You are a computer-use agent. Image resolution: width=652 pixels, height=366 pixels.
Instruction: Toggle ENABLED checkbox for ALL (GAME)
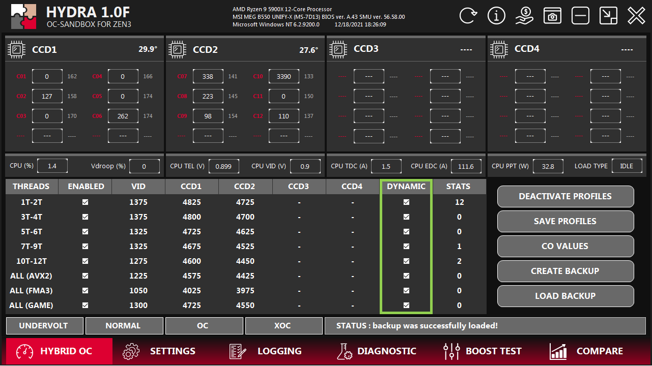85,305
